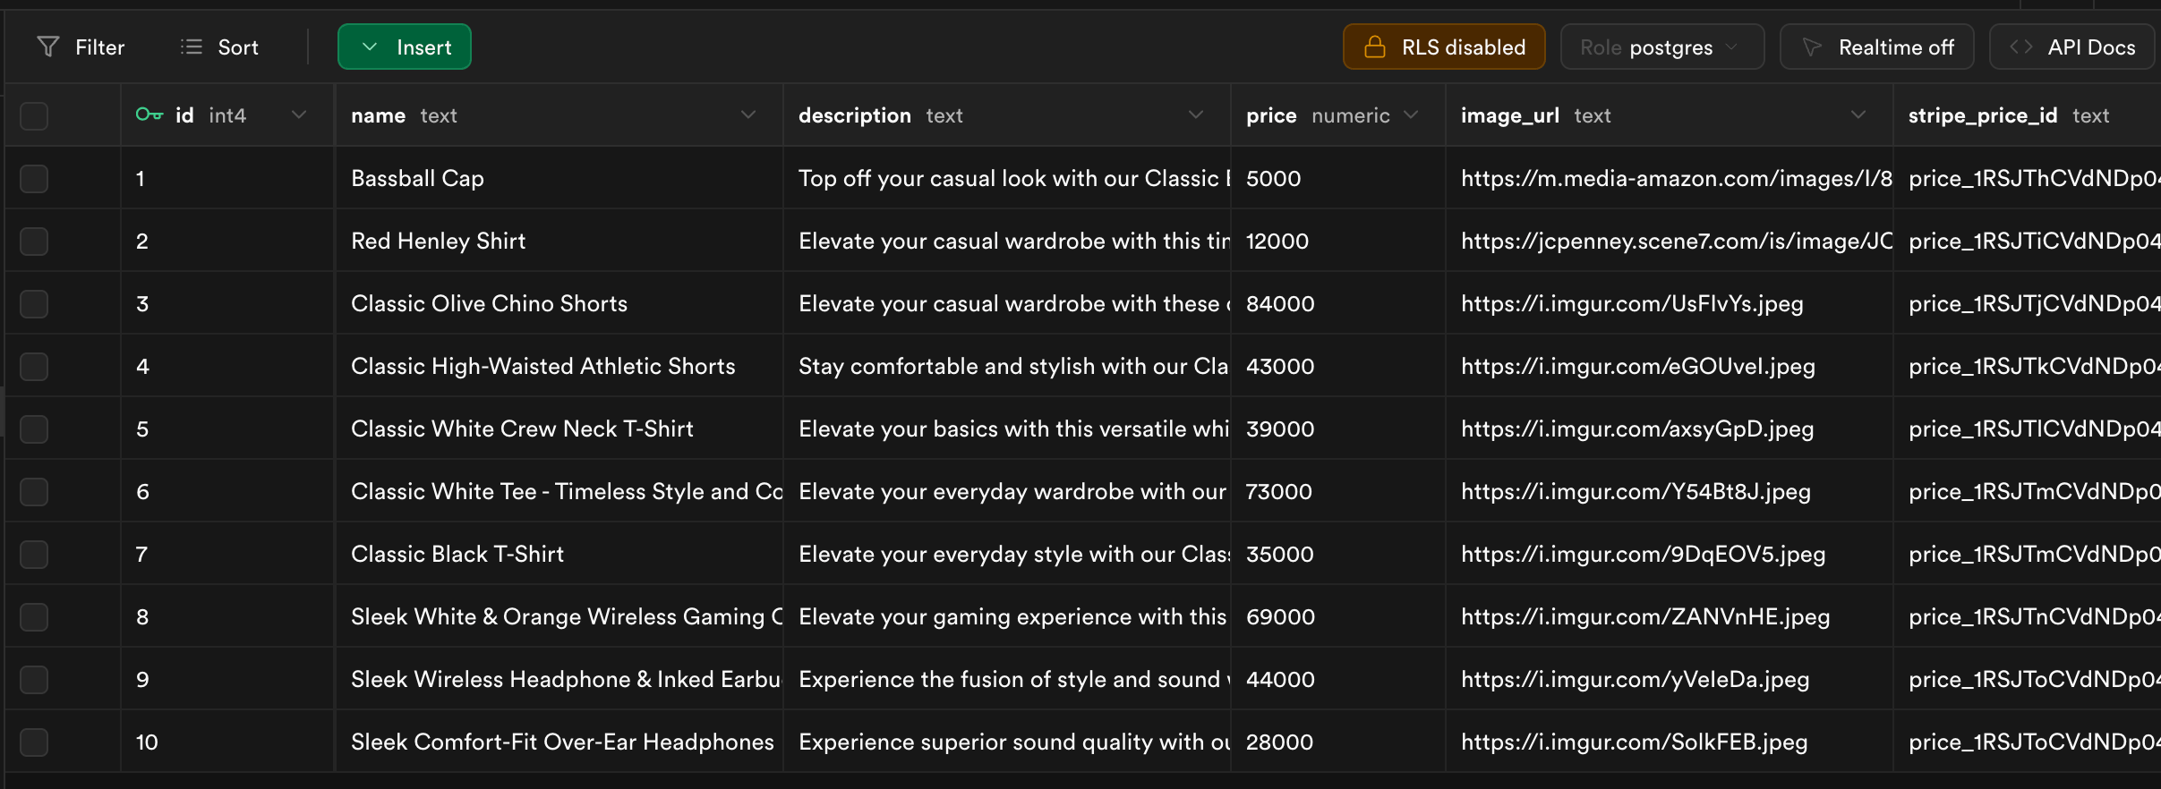Toggle the select-all rows header checkbox
The width and height of the screenshot is (2161, 789).
coord(34,115)
